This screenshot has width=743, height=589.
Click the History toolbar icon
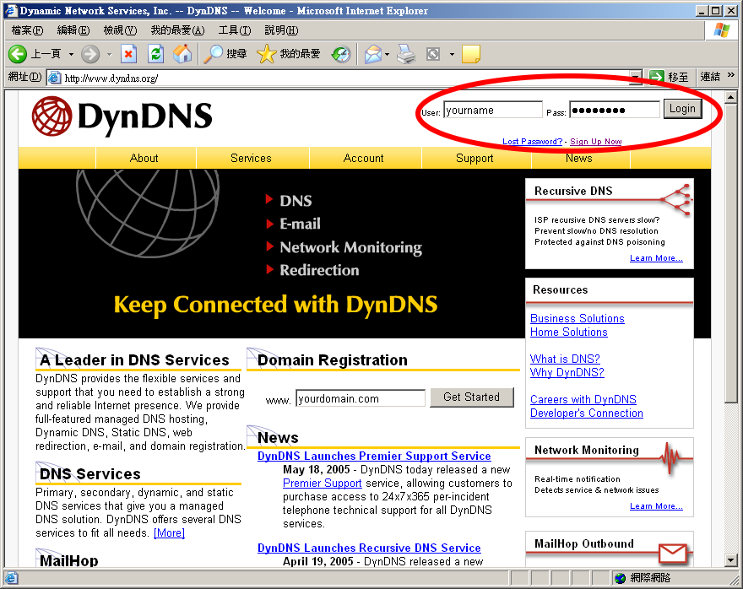tap(340, 54)
